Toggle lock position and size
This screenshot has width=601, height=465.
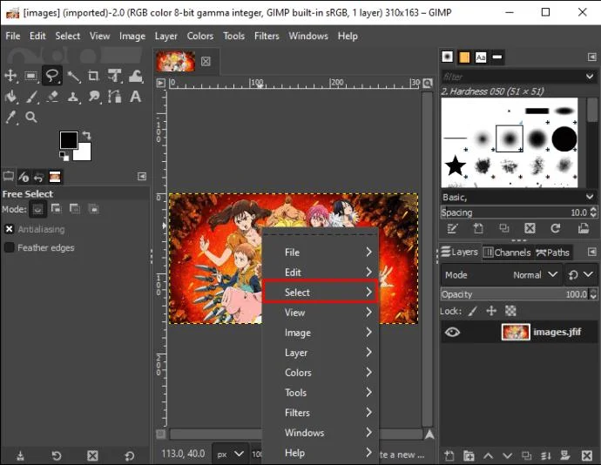(x=491, y=311)
